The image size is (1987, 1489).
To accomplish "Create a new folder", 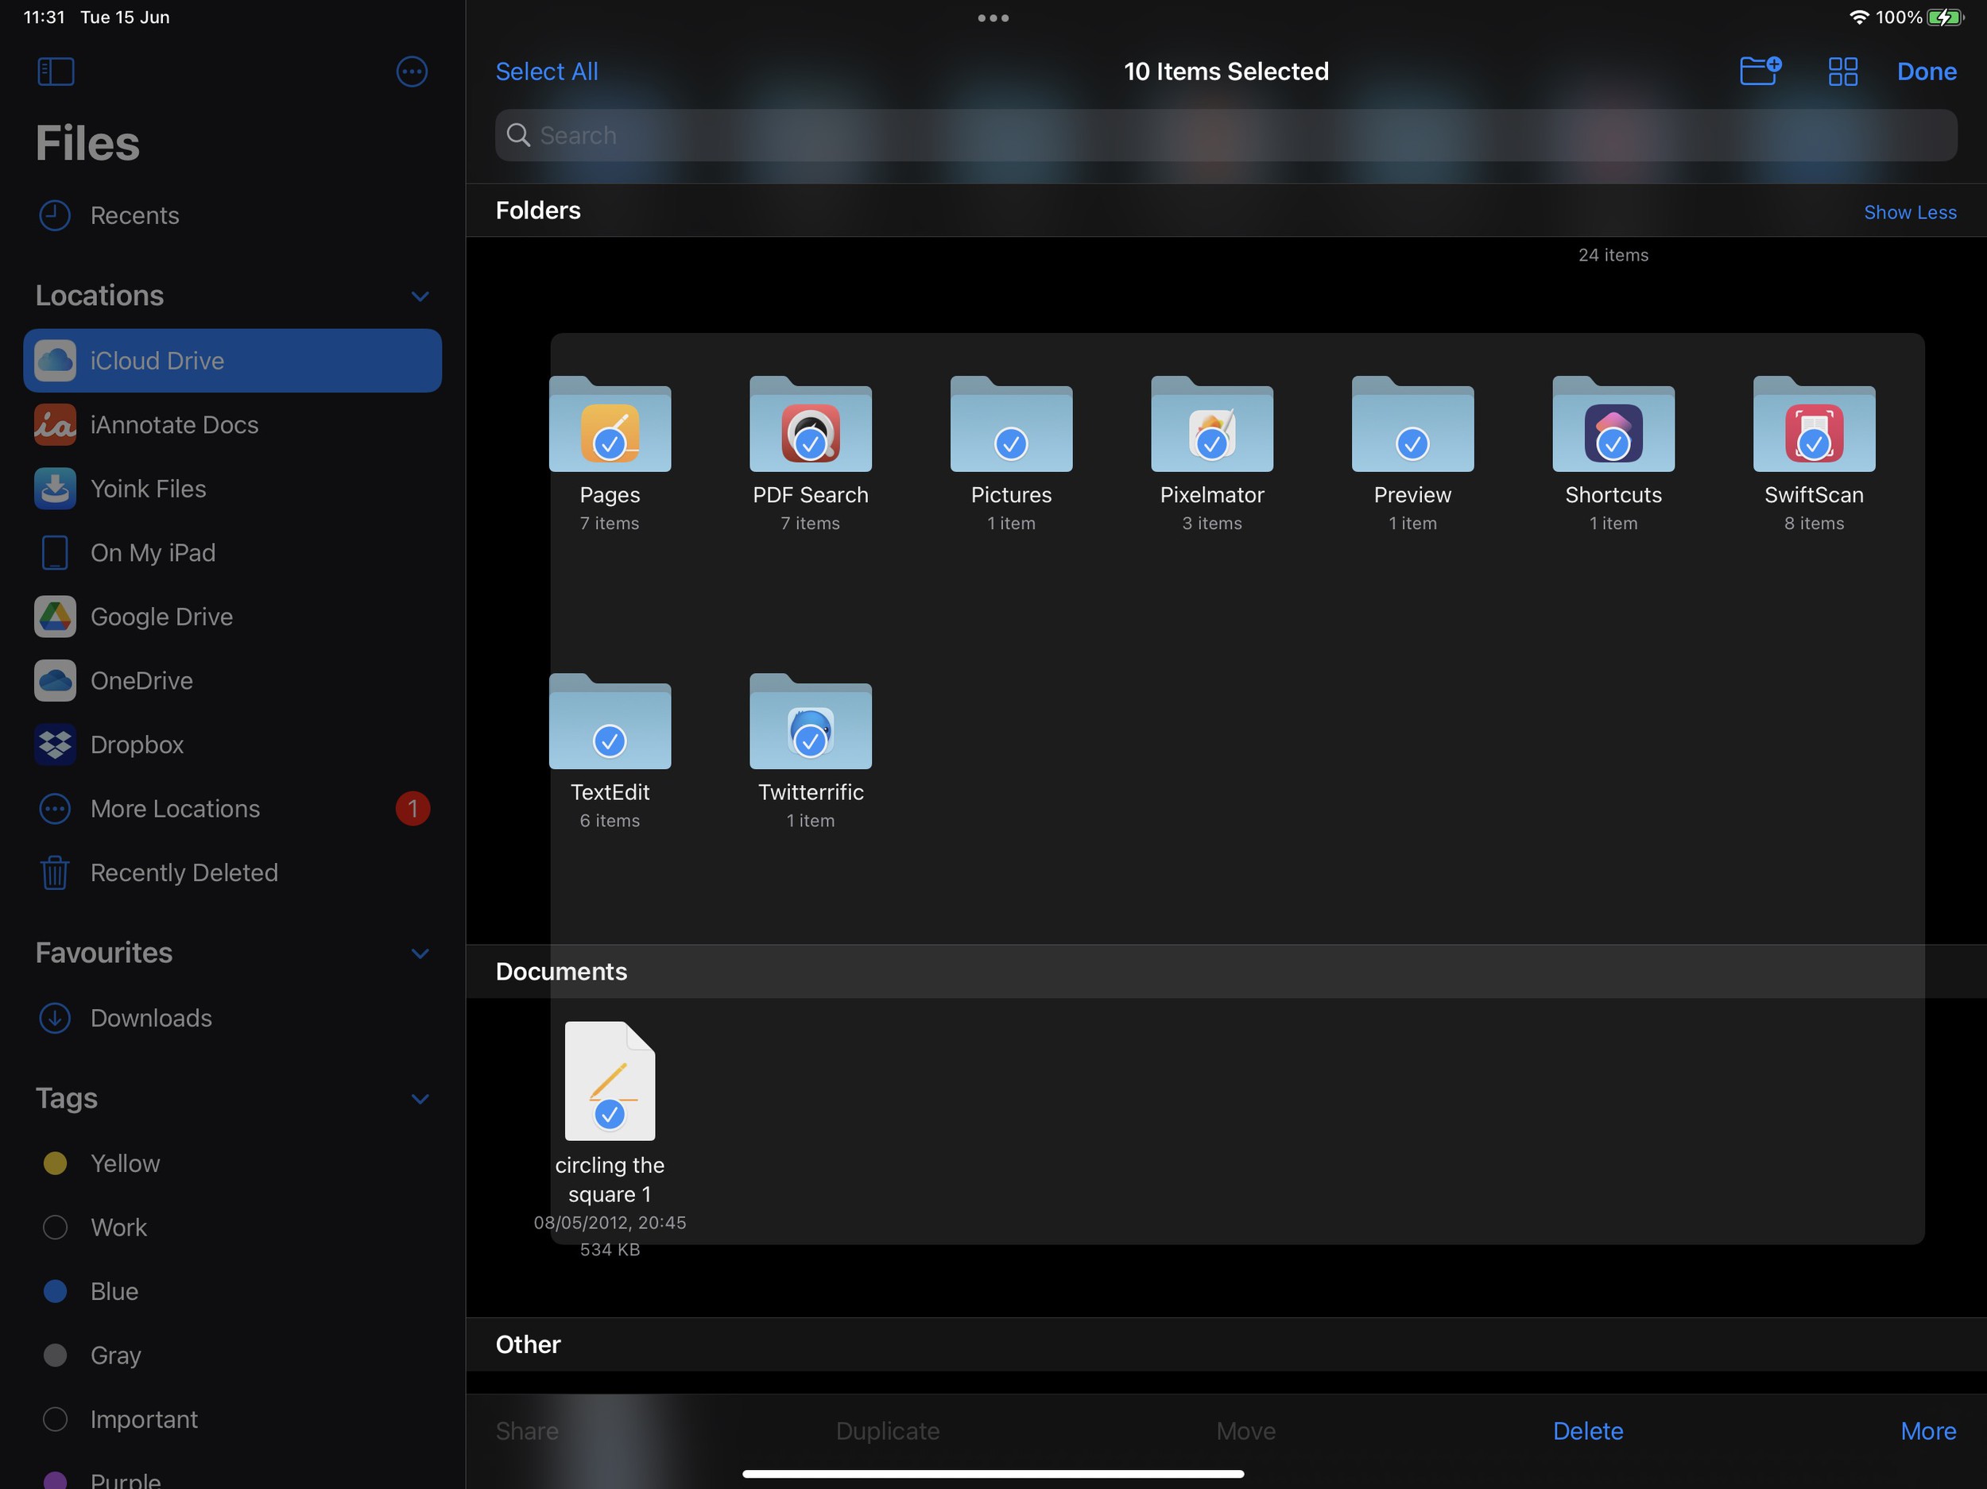I will pos(1760,71).
